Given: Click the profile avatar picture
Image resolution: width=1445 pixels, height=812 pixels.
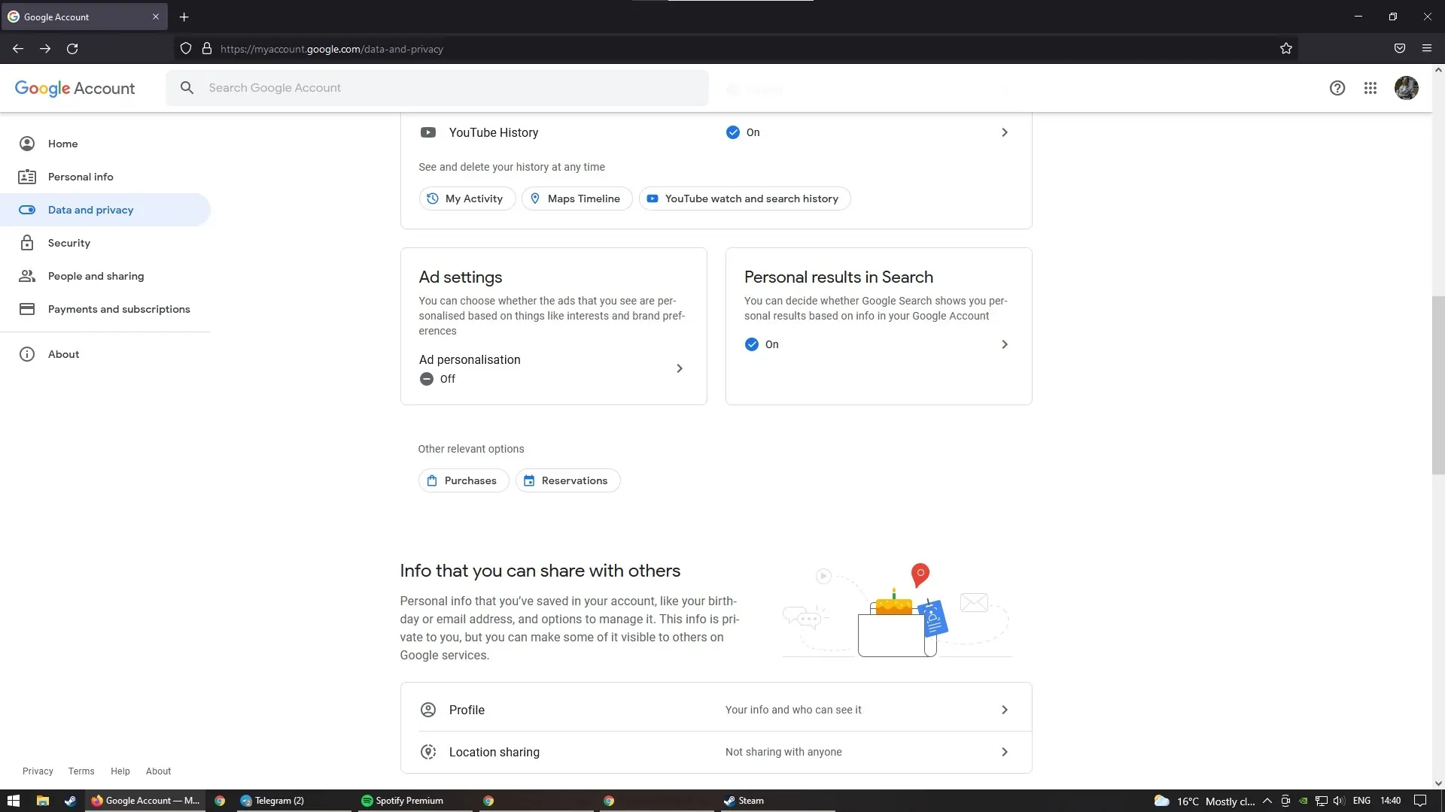Looking at the screenshot, I should (1406, 88).
